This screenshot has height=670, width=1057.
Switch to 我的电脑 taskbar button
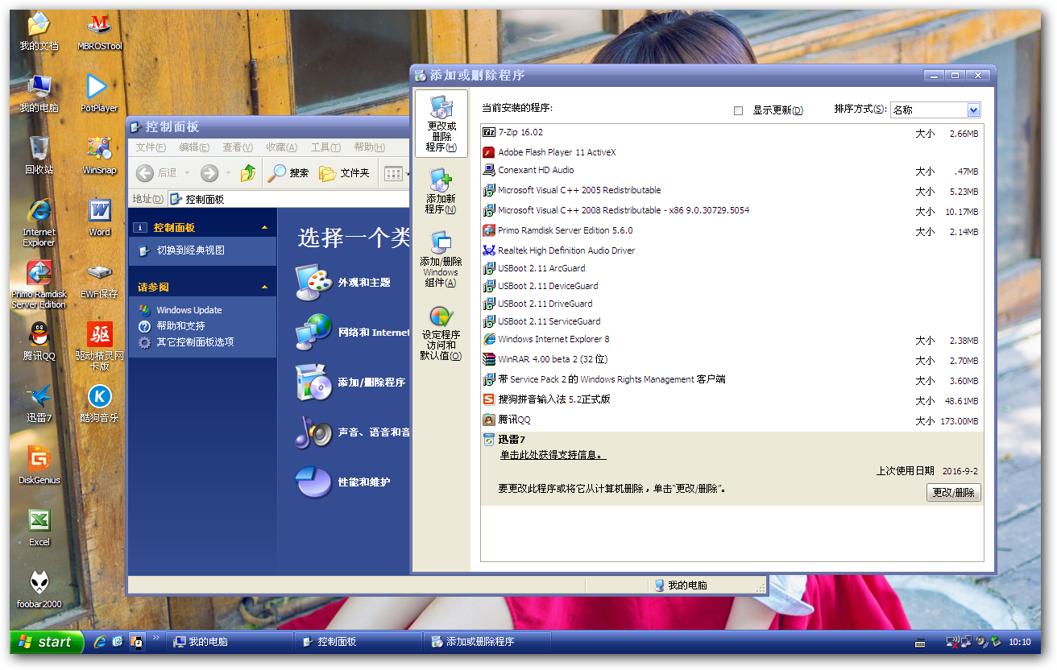pyautogui.click(x=230, y=642)
